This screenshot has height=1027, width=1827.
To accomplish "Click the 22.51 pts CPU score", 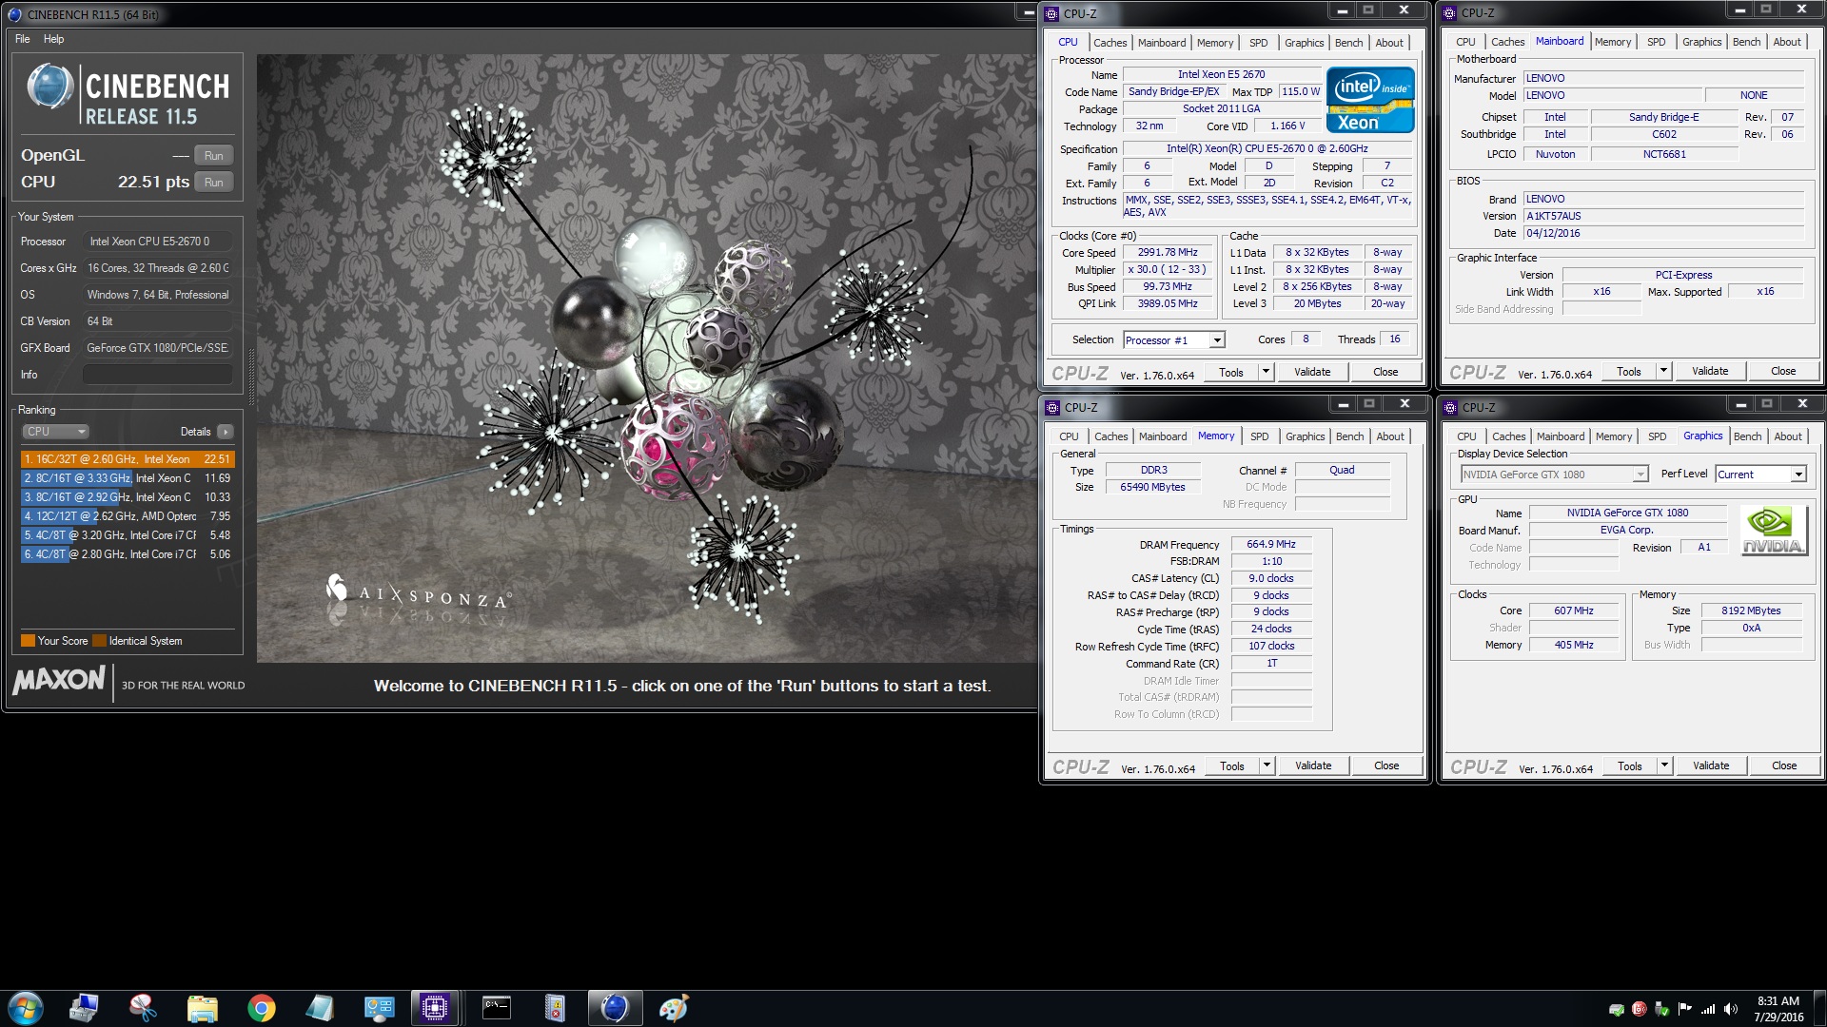I will point(153,182).
